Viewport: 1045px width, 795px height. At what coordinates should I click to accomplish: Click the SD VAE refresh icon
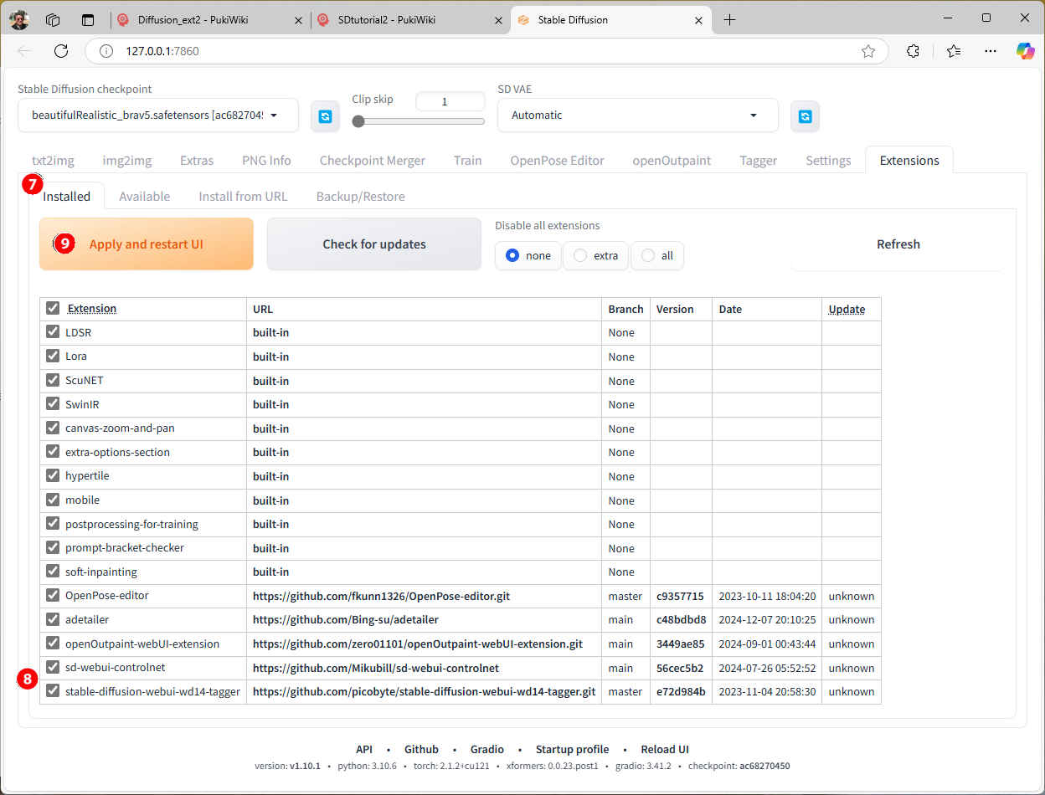(x=805, y=116)
